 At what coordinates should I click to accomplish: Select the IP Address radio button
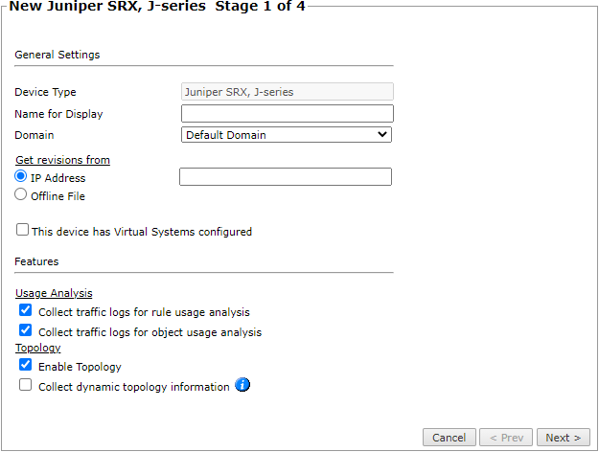click(x=21, y=177)
